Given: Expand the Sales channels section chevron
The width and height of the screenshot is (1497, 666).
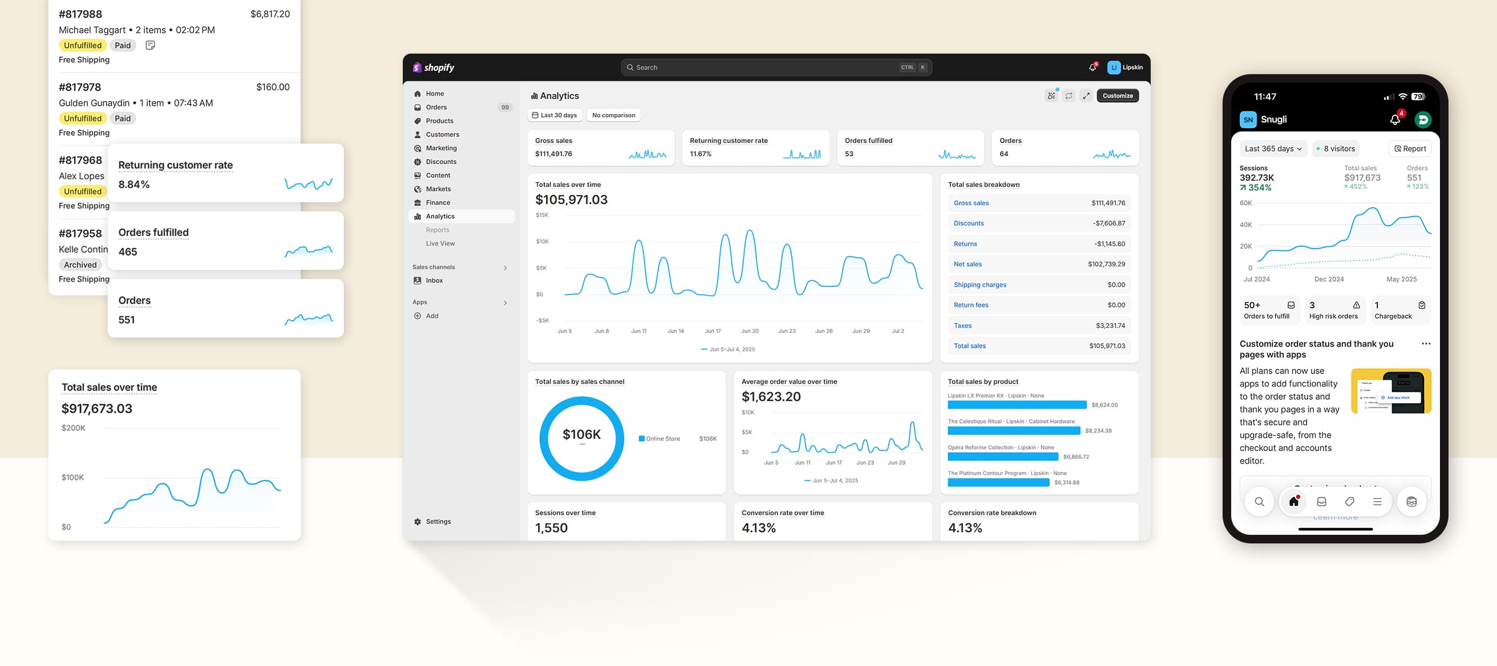Looking at the screenshot, I should (x=505, y=267).
